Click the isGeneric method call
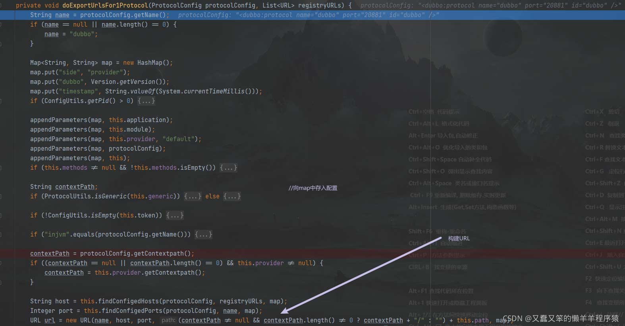The image size is (625, 326). coord(110,196)
